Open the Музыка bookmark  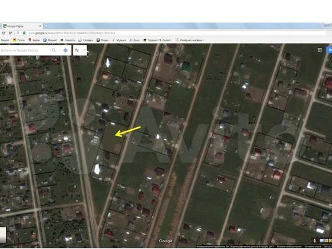(x=119, y=40)
